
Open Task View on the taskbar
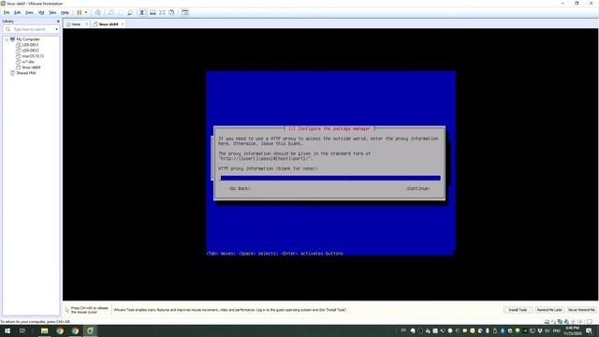pos(22,330)
